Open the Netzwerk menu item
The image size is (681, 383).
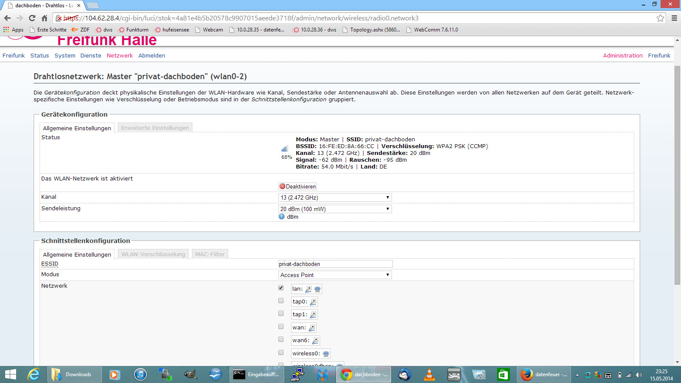(120, 55)
